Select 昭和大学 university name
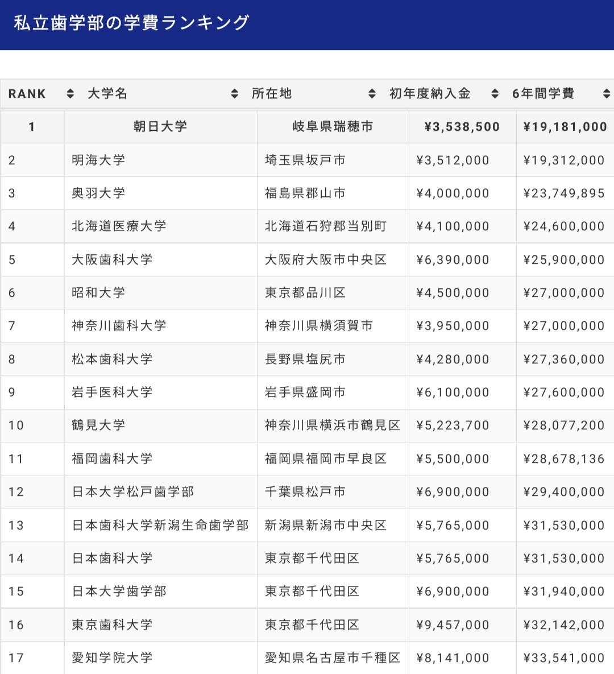The image size is (614, 674). [x=98, y=293]
